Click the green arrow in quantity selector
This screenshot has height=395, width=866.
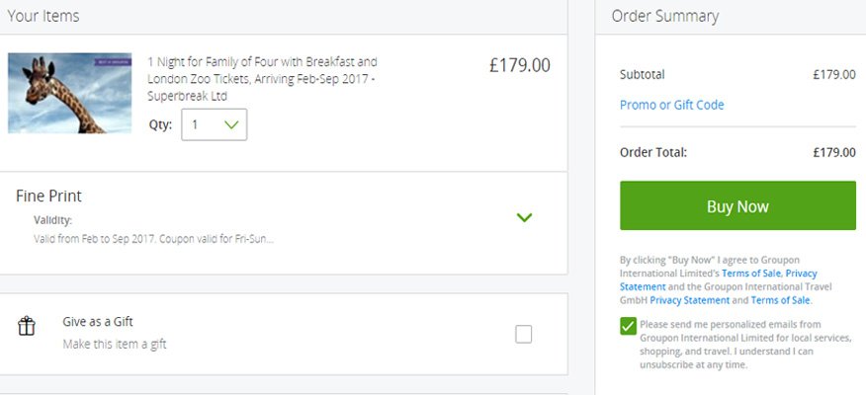[x=232, y=124]
